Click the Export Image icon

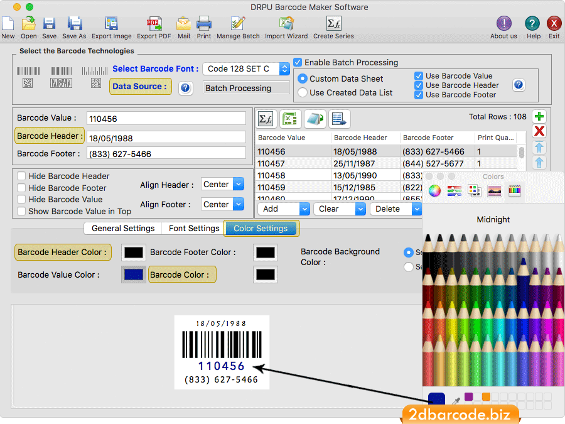click(x=111, y=24)
